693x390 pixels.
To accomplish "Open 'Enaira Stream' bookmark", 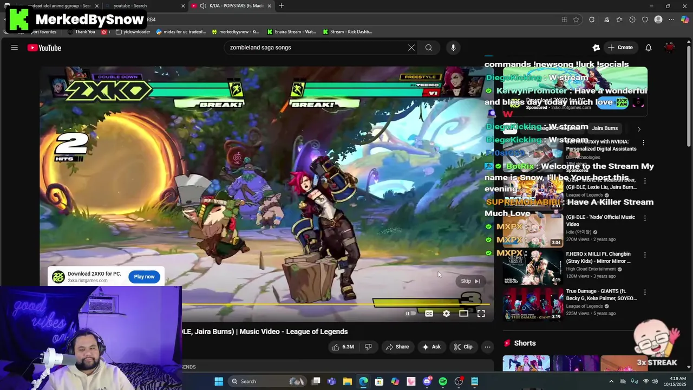I will (x=292, y=32).
